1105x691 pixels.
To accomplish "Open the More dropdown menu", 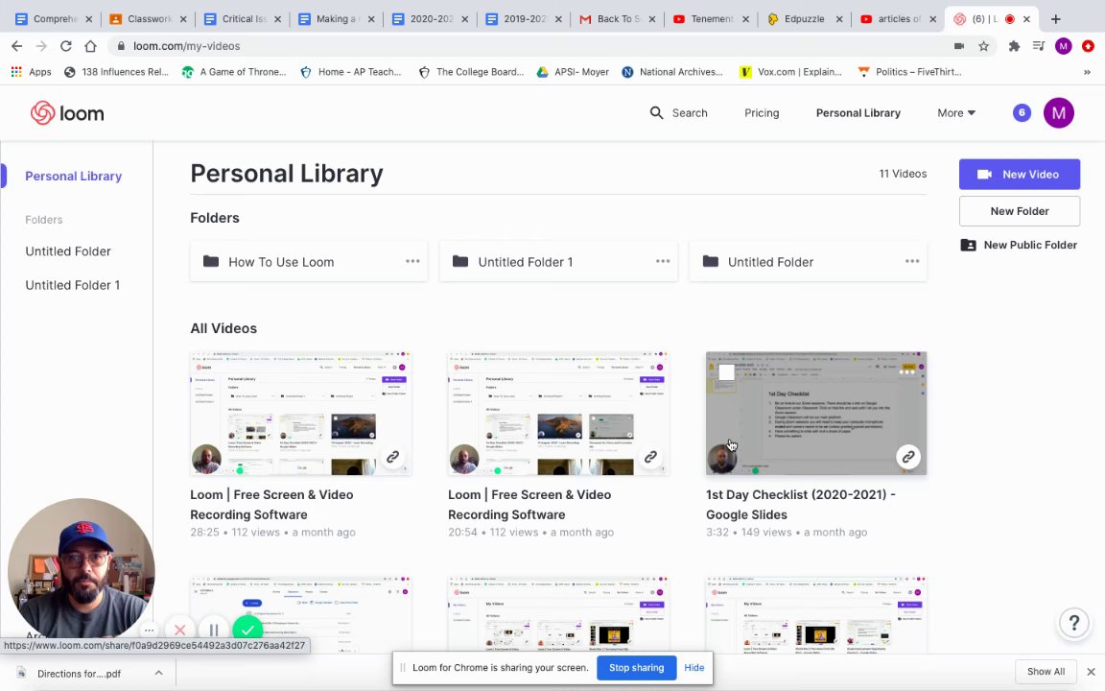I will [x=956, y=113].
